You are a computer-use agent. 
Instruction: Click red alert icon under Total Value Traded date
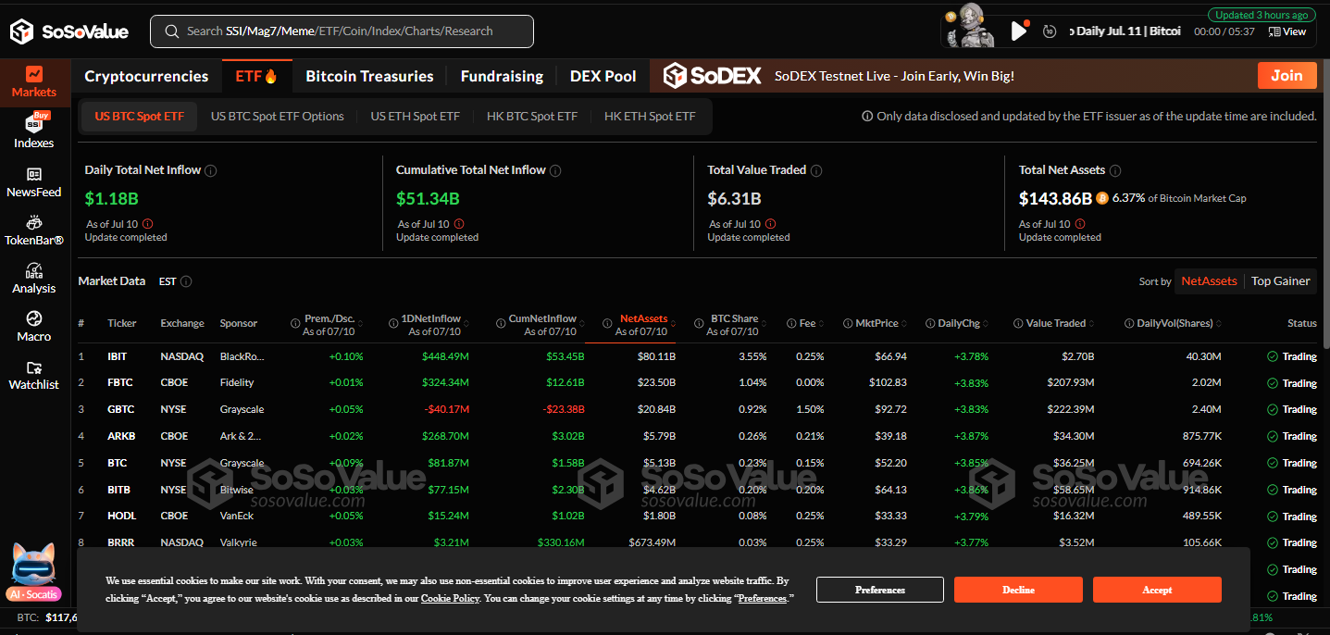771,224
